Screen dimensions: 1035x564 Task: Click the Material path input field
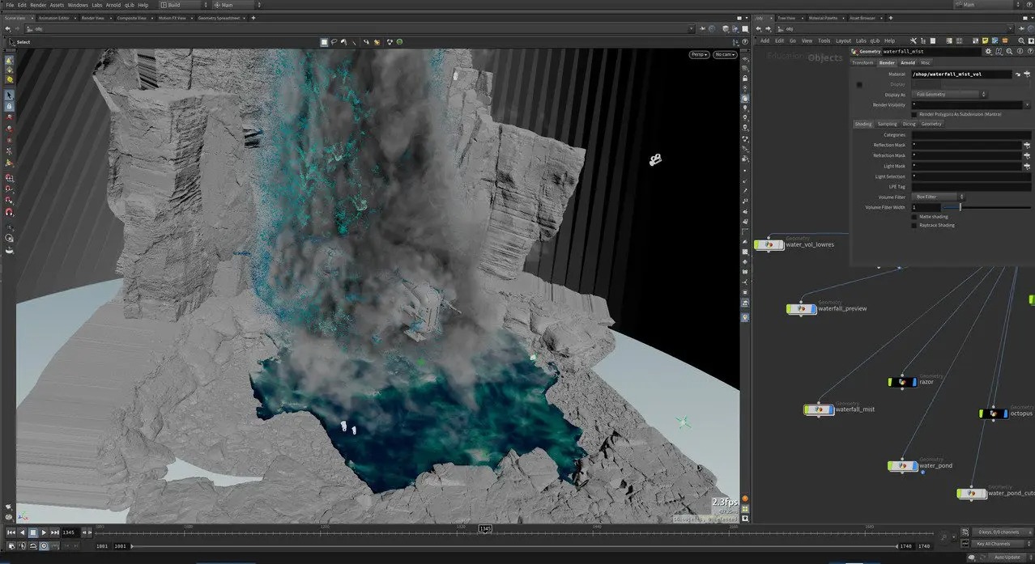pyautogui.click(x=961, y=74)
